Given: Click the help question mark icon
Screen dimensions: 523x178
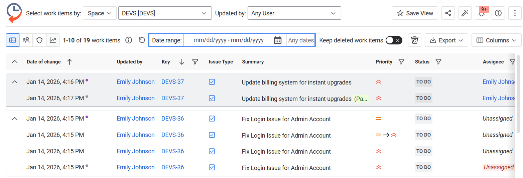Looking at the screenshot, I should [498, 13].
